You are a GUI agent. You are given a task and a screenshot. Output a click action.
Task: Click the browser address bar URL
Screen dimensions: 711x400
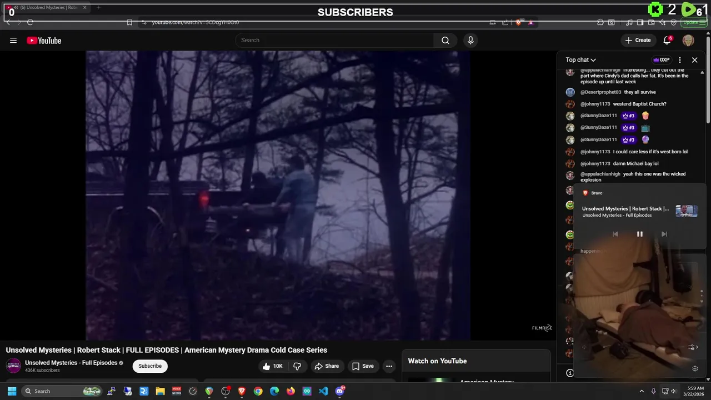(196, 22)
